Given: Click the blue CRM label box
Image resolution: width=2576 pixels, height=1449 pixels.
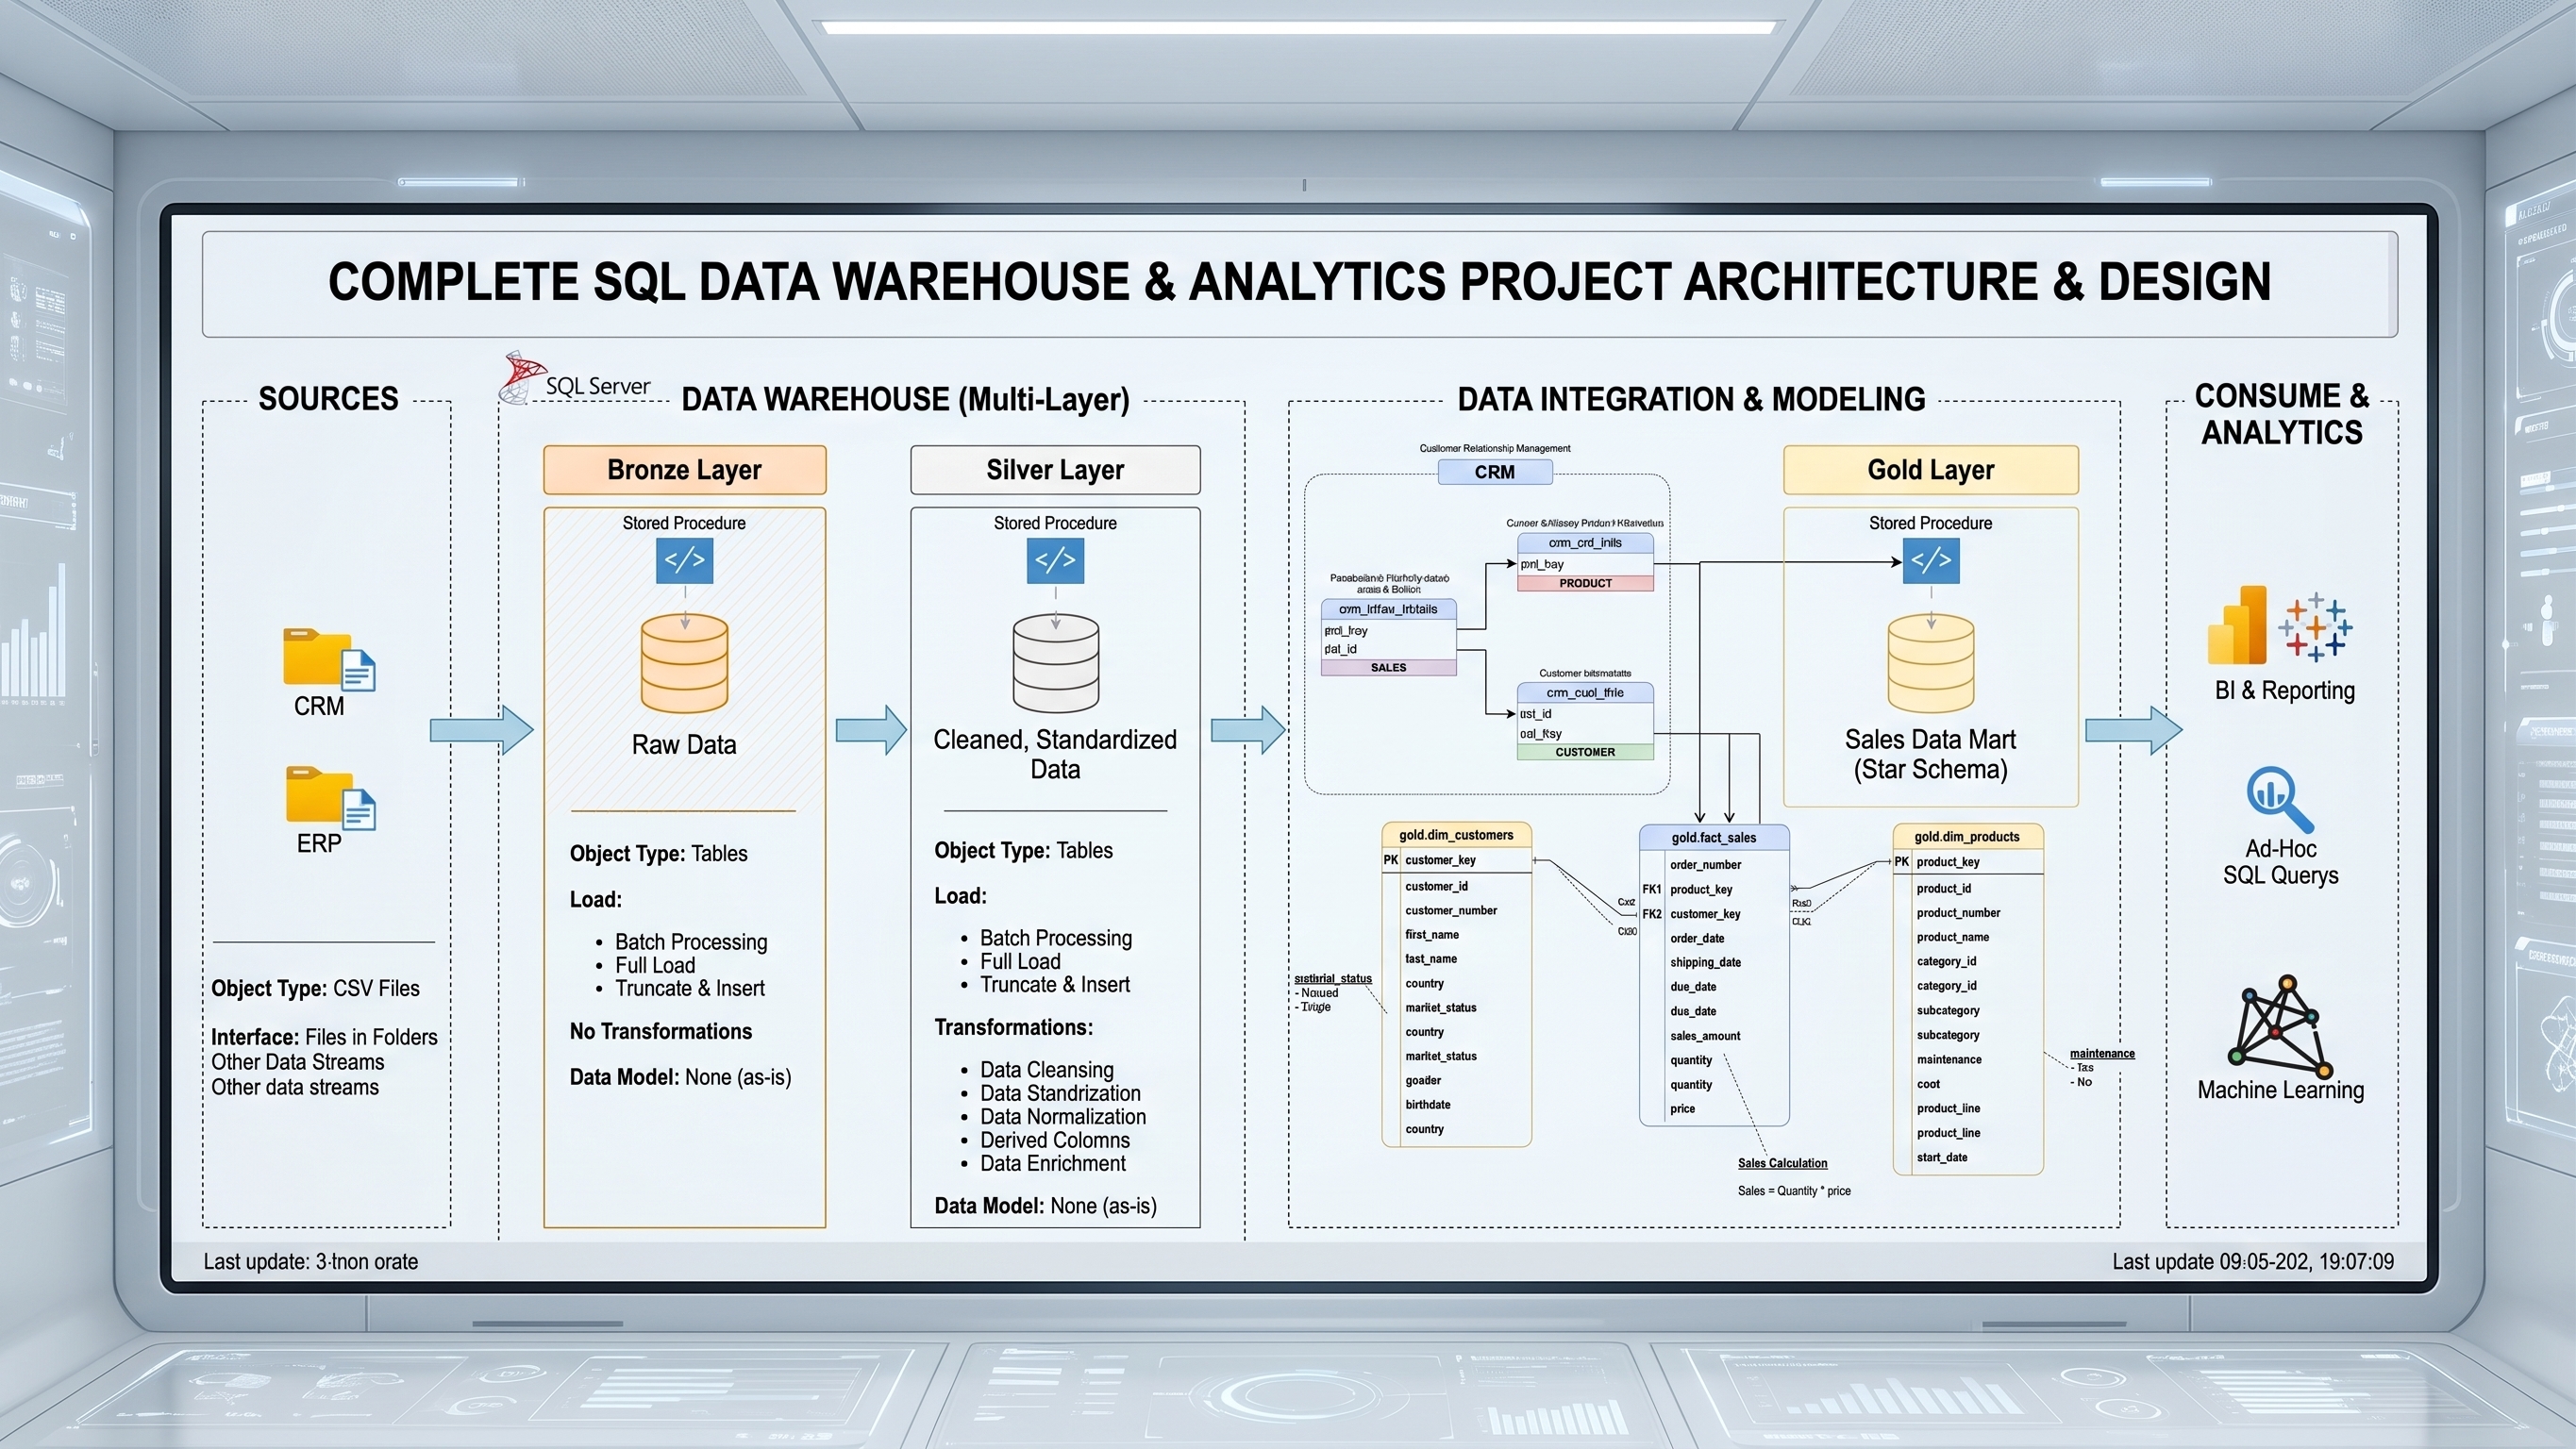Looking at the screenshot, I should coord(1495,472).
